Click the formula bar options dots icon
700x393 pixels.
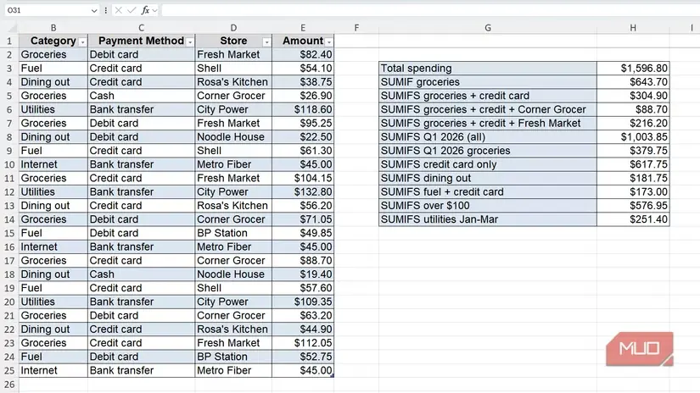(106, 10)
